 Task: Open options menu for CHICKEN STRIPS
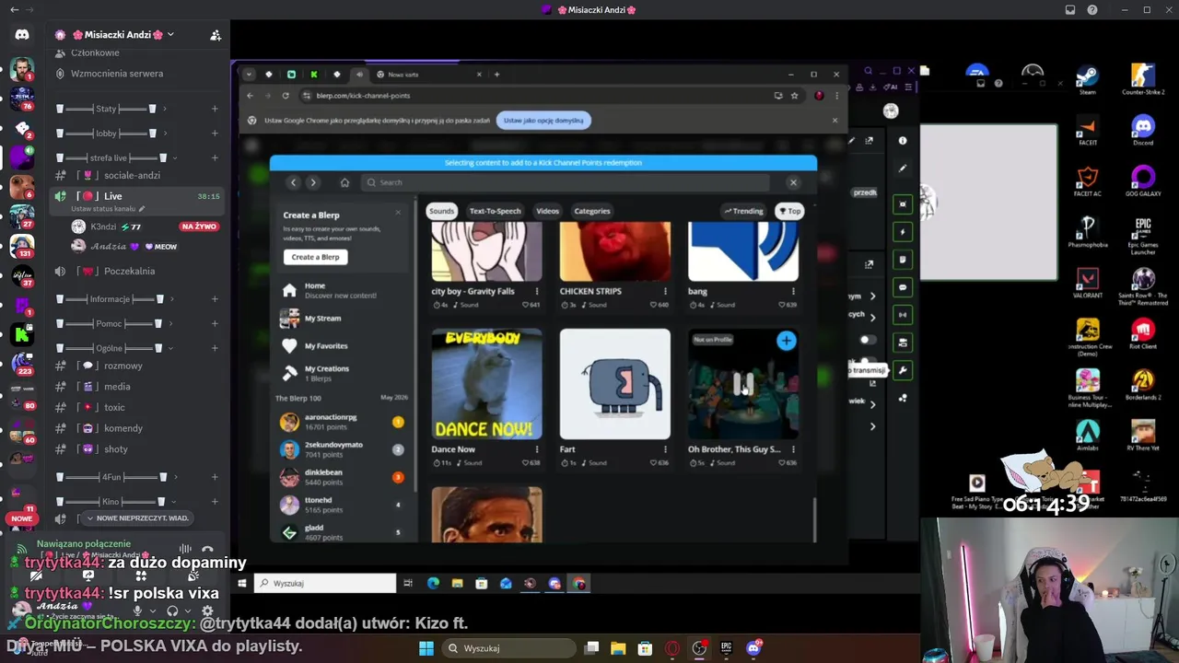[665, 291]
